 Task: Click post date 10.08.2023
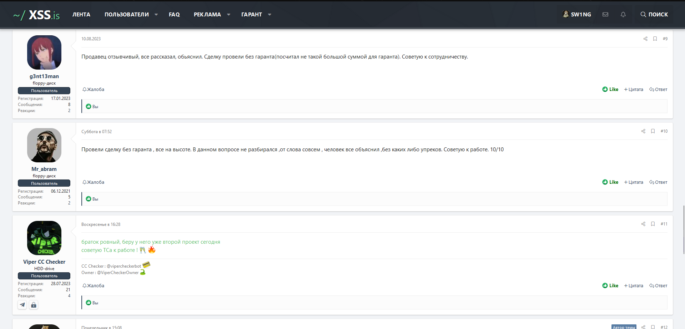point(91,39)
